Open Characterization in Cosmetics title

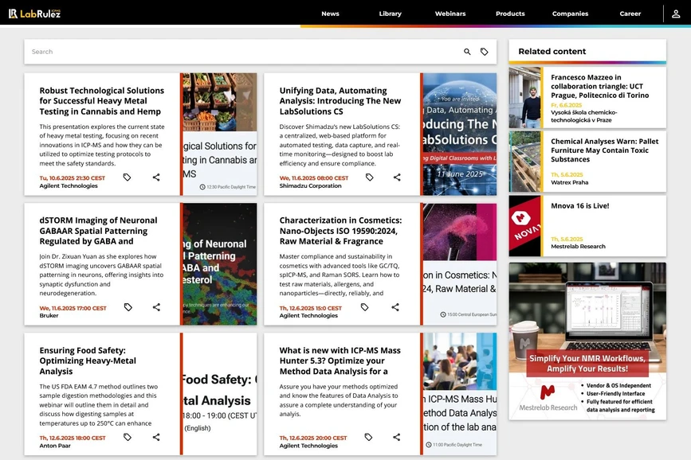coord(340,231)
